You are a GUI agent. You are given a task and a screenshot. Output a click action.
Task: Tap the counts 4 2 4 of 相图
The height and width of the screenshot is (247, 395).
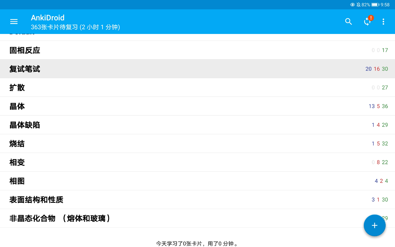[x=382, y=181]
